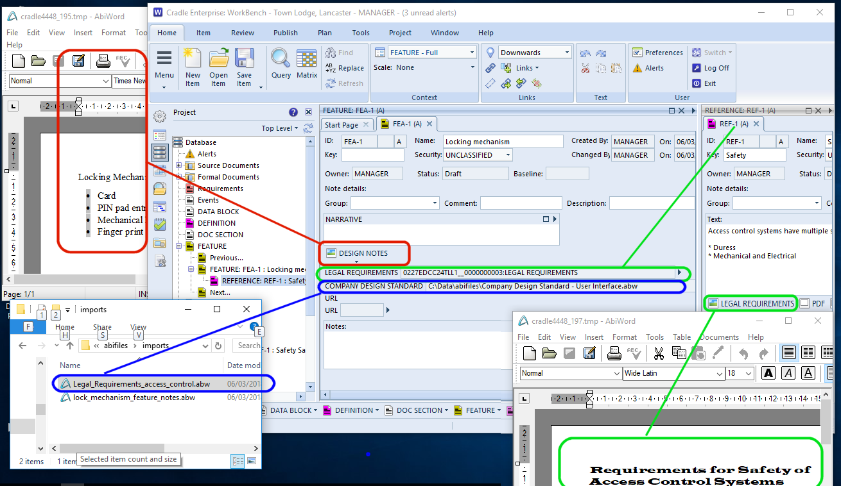This screenshot has width=841, height=486.
Task: Open the Top Level dropdown in Project panel
Action: point(280,128)
